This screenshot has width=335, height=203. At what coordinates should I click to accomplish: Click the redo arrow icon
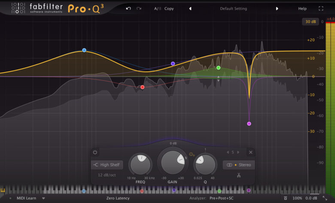(139, 9)
